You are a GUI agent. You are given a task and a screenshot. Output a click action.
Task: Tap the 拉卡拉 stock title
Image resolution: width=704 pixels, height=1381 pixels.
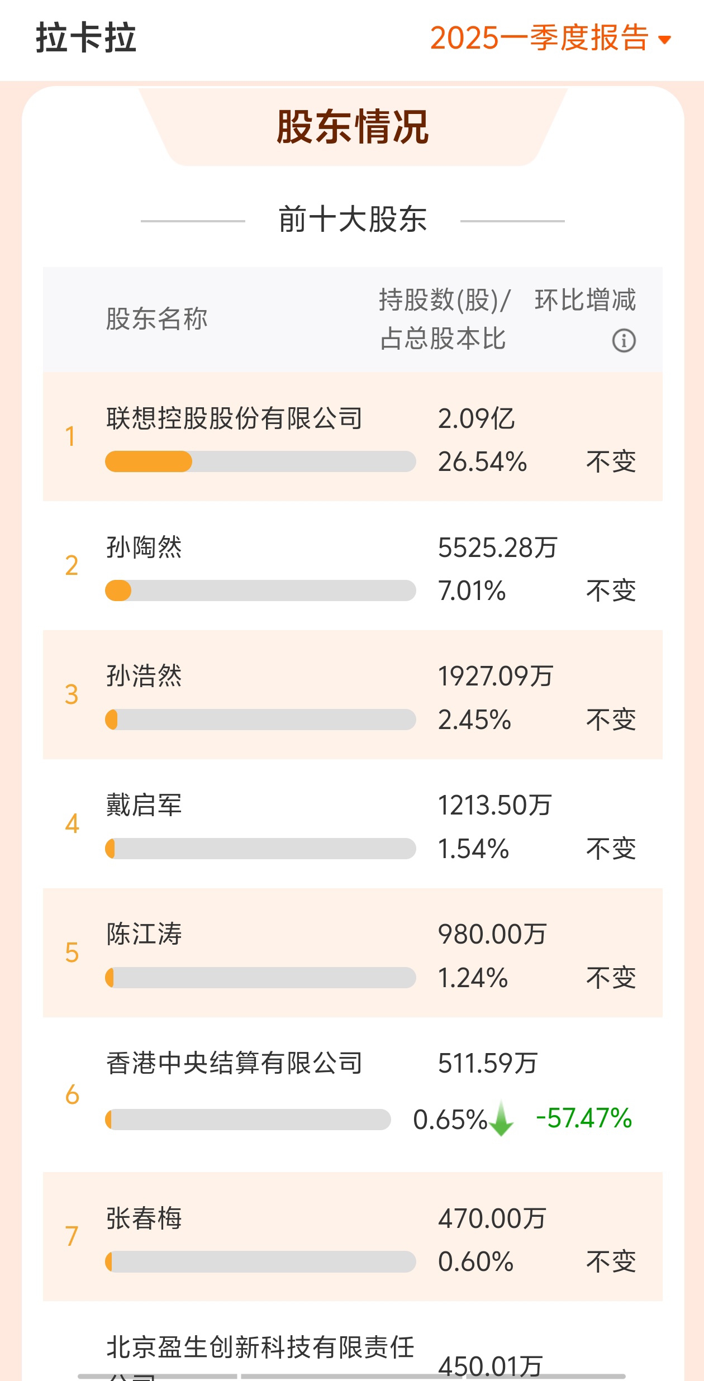(86, 38)
